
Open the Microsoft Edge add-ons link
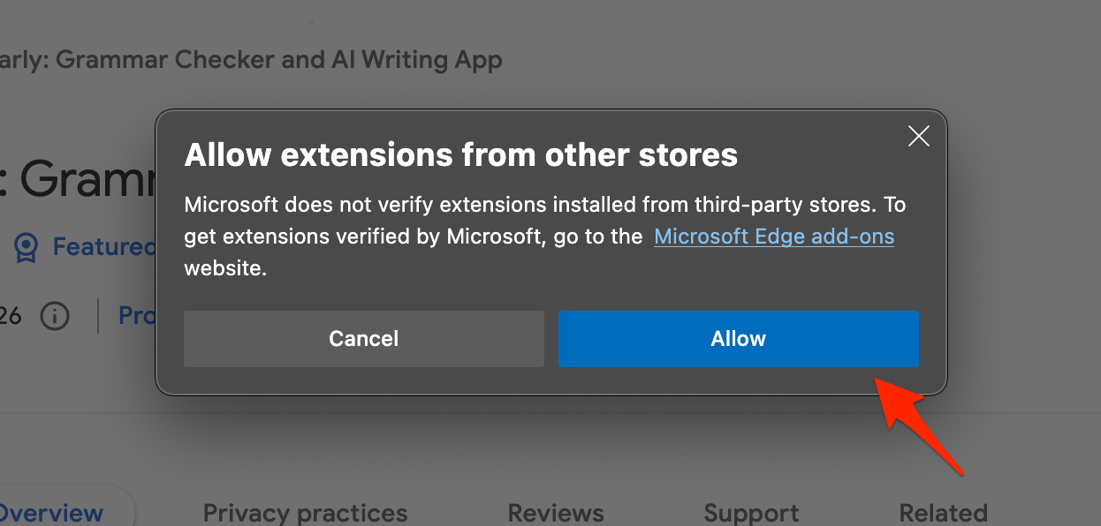774,236
